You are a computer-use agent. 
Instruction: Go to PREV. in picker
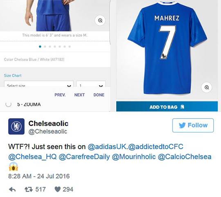[x=60, y=95]
